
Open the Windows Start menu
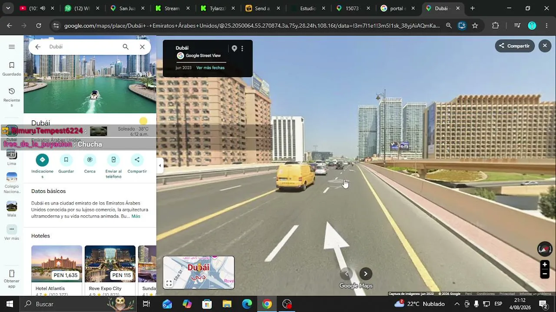(10, 304)
